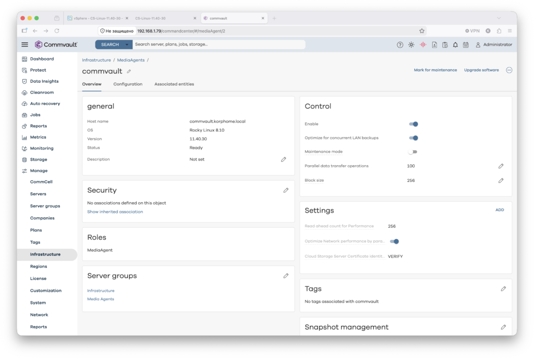Edit the Snapshot management panel pencil

[503, 327]
